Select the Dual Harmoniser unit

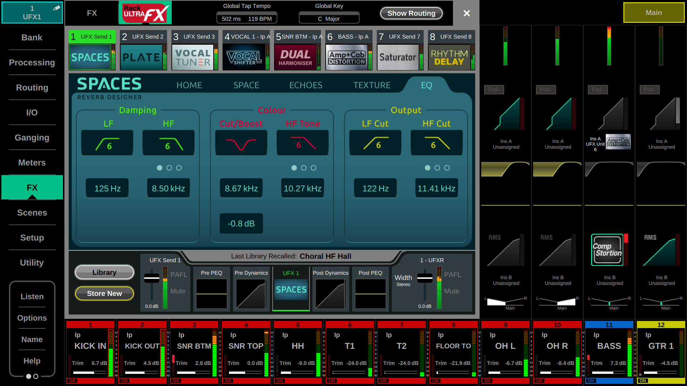[295, 57]
